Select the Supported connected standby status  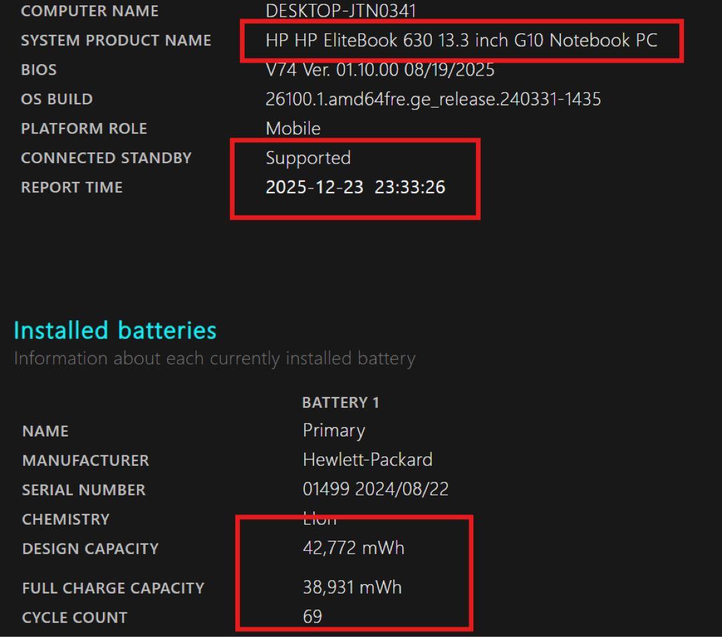coord(308,158)
